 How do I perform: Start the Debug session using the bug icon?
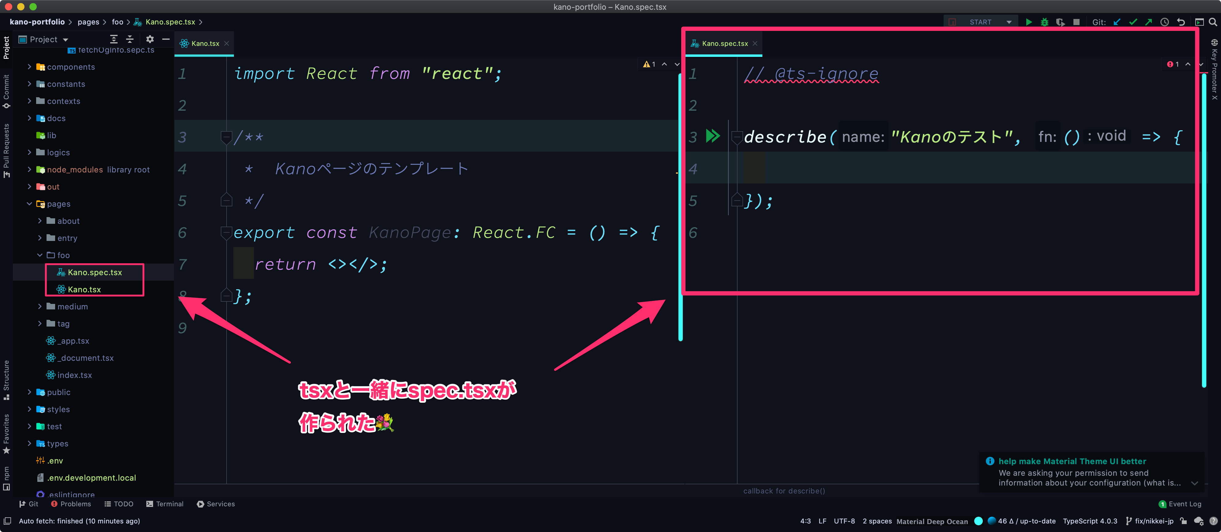click(x=1045, y=22)
